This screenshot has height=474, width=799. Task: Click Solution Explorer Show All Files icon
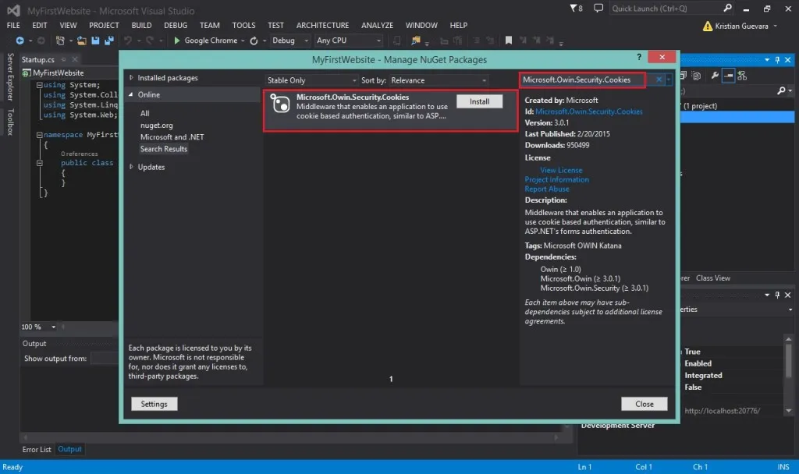pyautogui.click(x=696, y=76)
